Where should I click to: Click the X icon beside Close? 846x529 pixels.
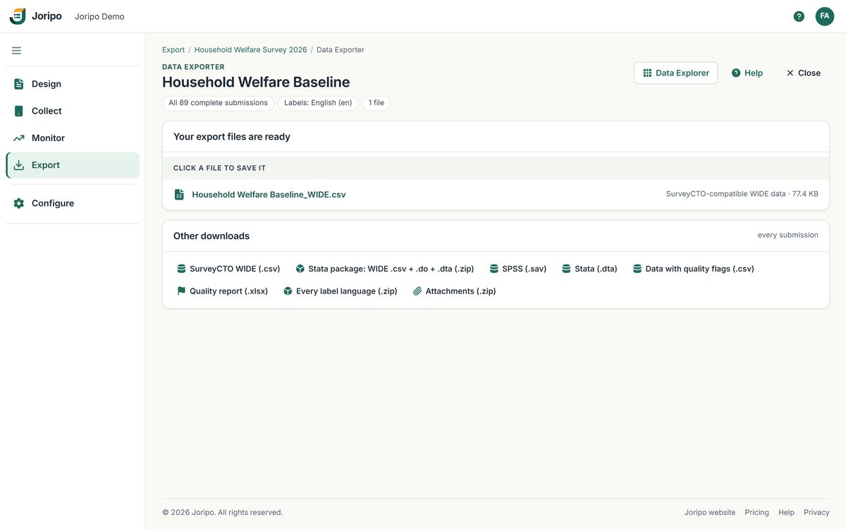(790, 73)
